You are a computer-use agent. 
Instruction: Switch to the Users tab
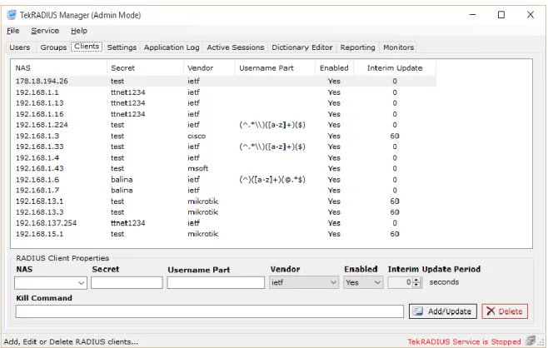20,47
